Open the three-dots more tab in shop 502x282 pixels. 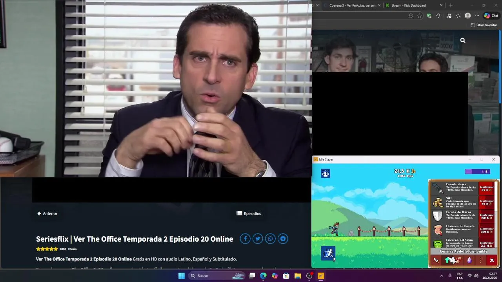[x=480, y=260]
